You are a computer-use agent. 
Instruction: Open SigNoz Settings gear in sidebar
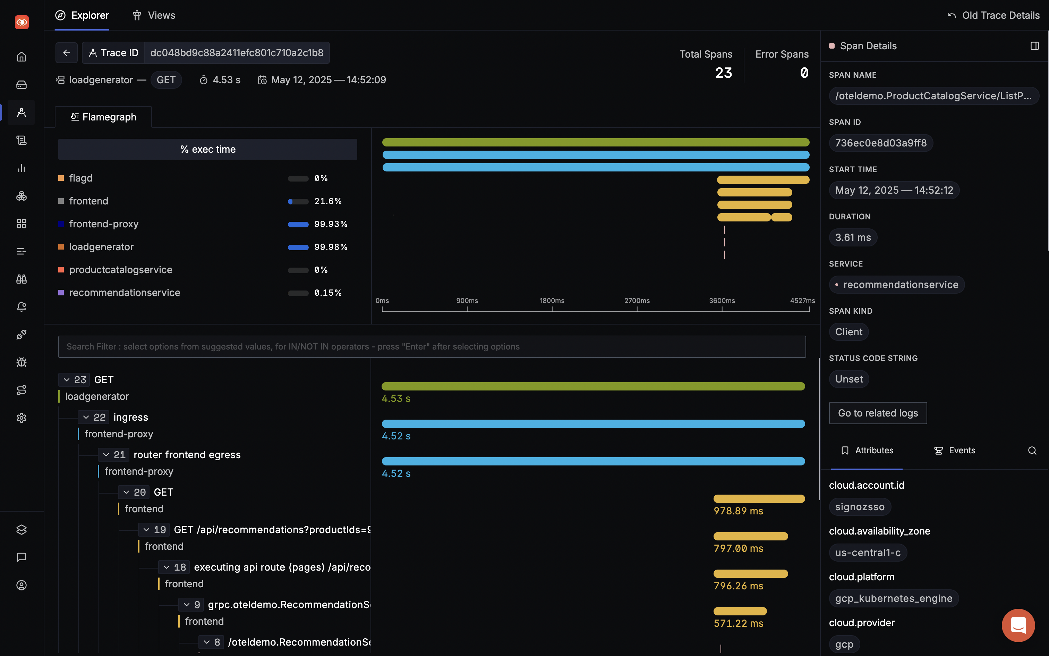(21, 418)
